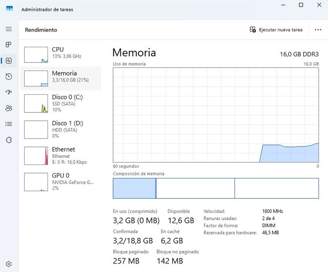
Task: Click the 142 MB non-paged pool value
Action: point(170,261)
